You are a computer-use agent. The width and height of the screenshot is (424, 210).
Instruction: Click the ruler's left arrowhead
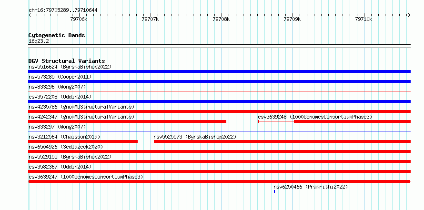(30, 15)
